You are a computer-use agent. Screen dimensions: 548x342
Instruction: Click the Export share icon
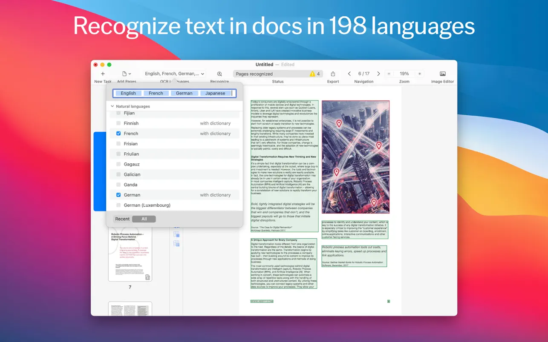(x=333, y=74)
